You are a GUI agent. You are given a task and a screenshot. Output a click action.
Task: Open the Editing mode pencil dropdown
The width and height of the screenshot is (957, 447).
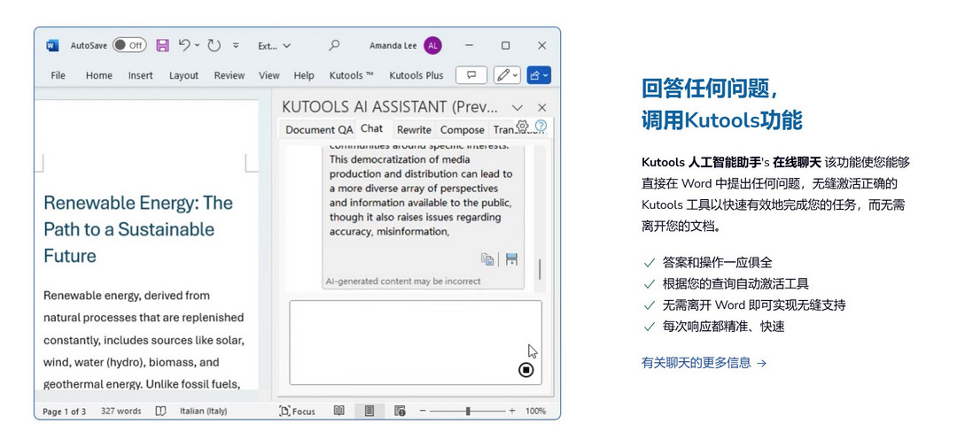pyautogui.click(x=507, y=75)
